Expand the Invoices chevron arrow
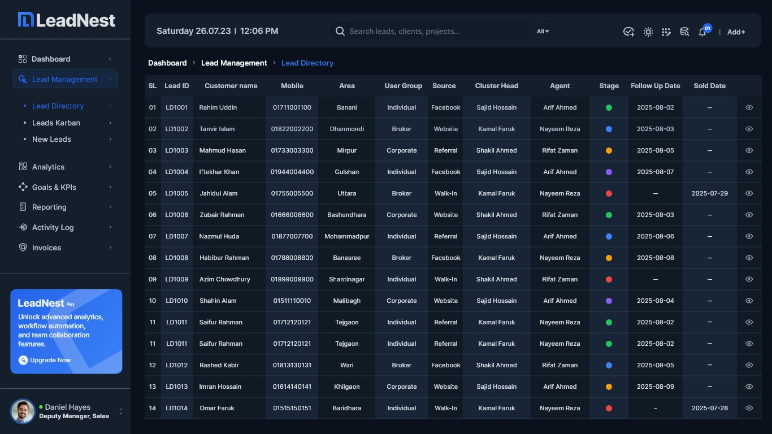772x434 pixels. (110, 248)
